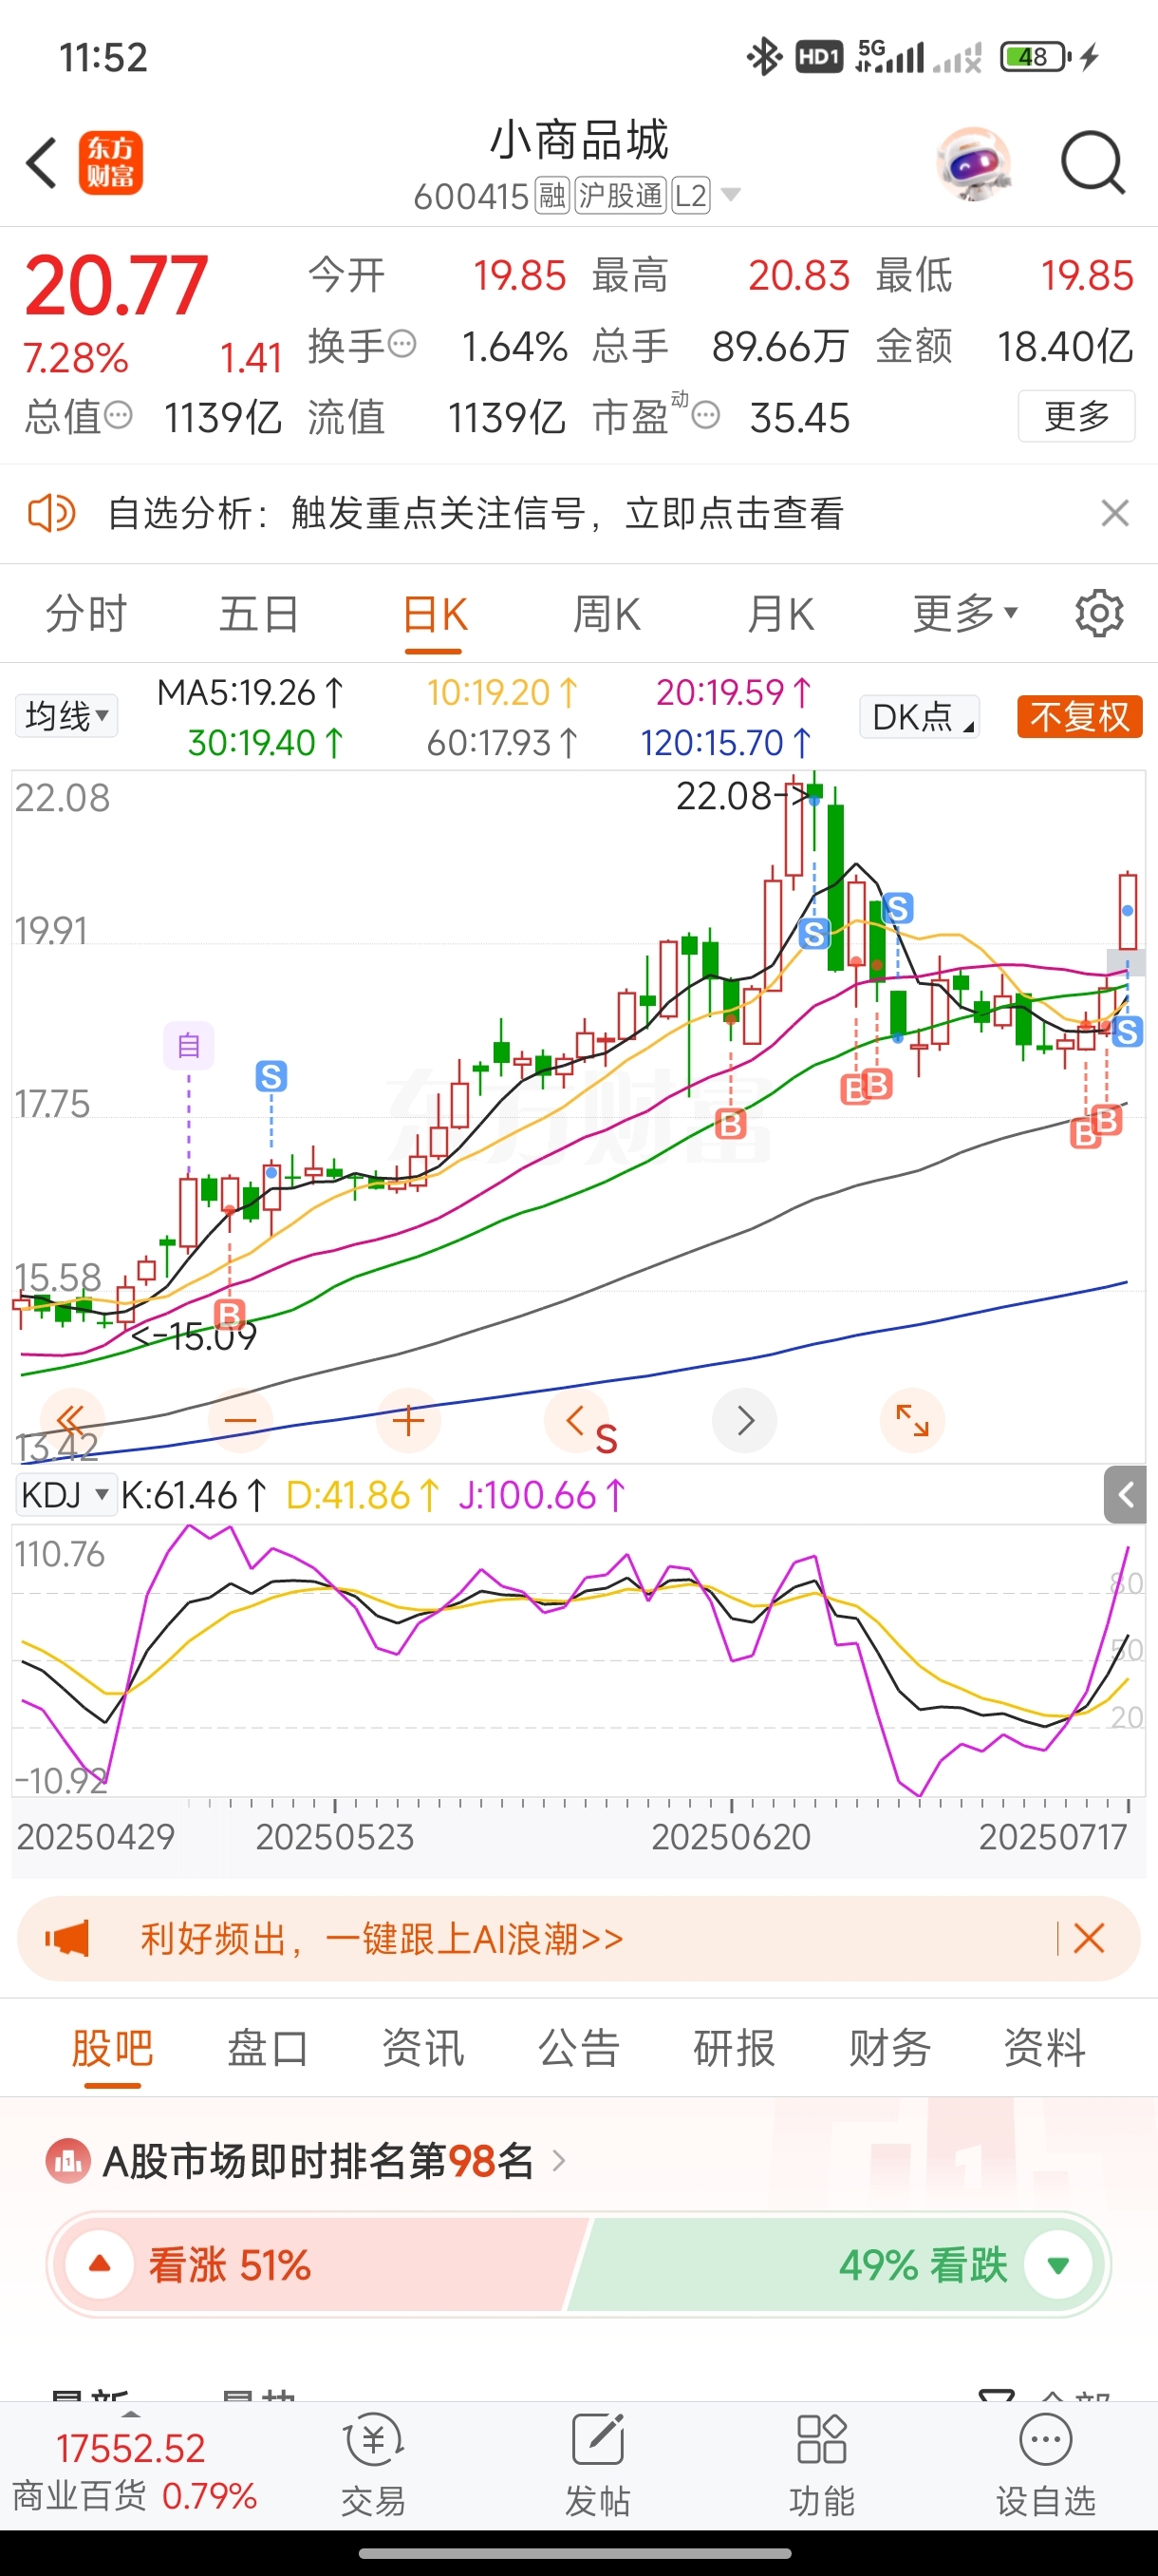
Task: Tap the J:100.66 KDJ value
Action: pos(542,1495)
